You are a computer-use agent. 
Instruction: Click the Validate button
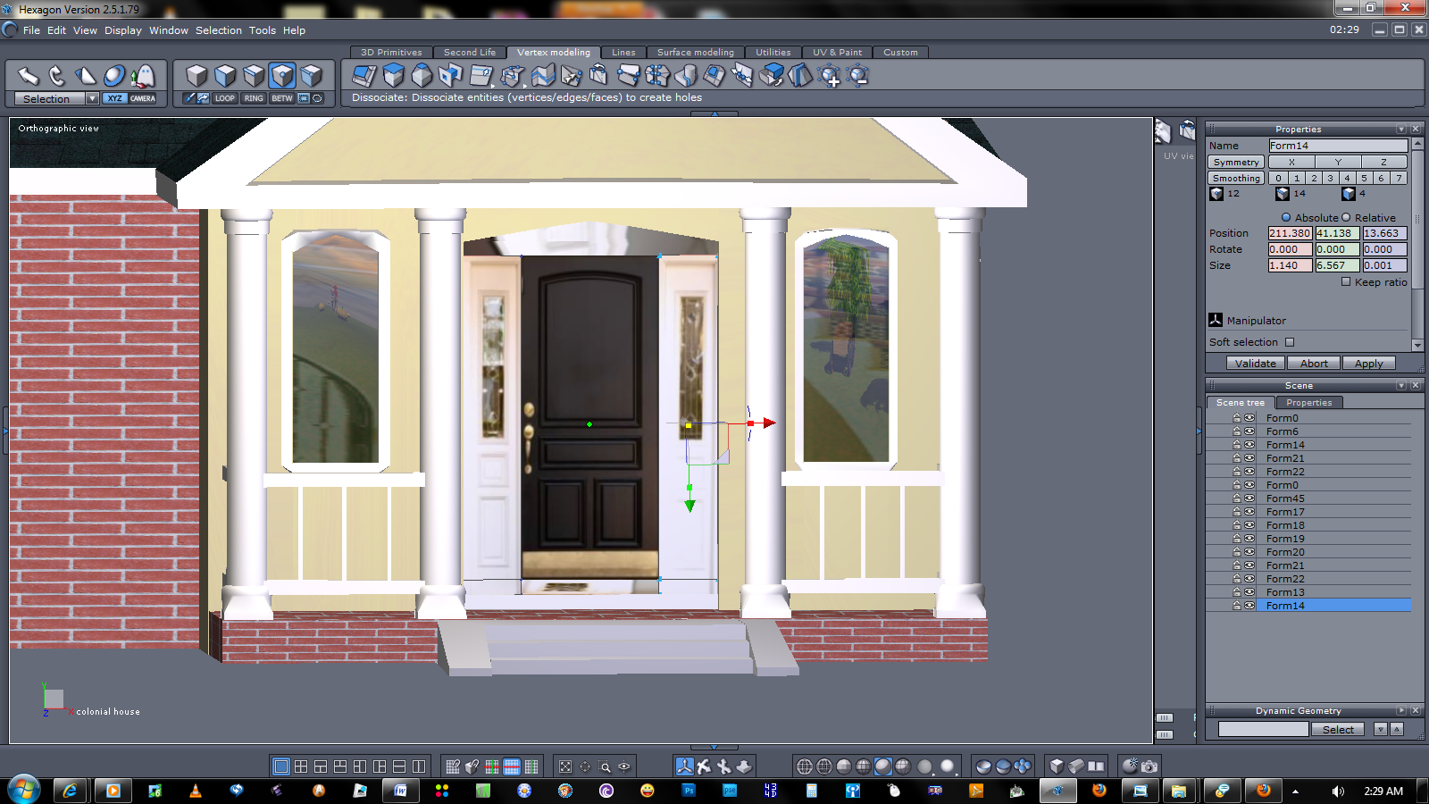pyautogui.click(x=1255, y=364)
